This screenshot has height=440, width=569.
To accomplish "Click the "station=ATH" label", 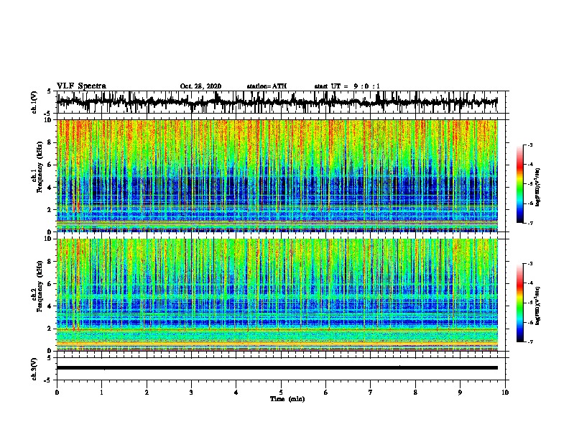I will [x=267, y=86].
